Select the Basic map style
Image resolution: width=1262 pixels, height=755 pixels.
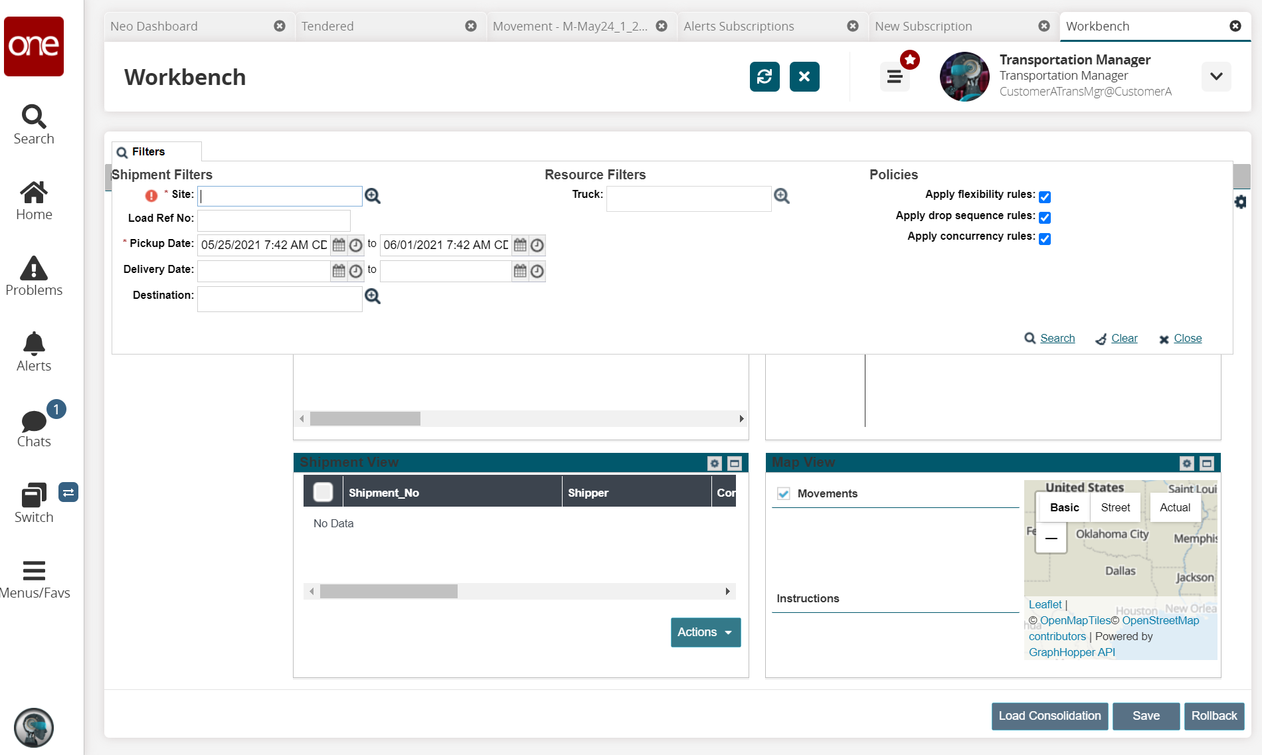point(1065,507)
